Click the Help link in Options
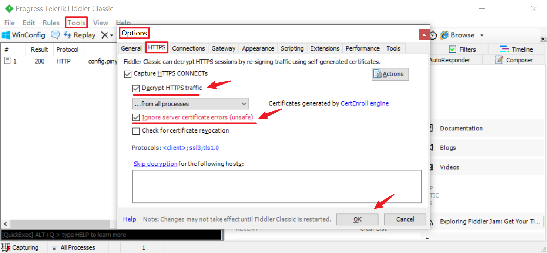Image resolution: width=547 pixels, height=253 pixels. click(x=130, y=219)
